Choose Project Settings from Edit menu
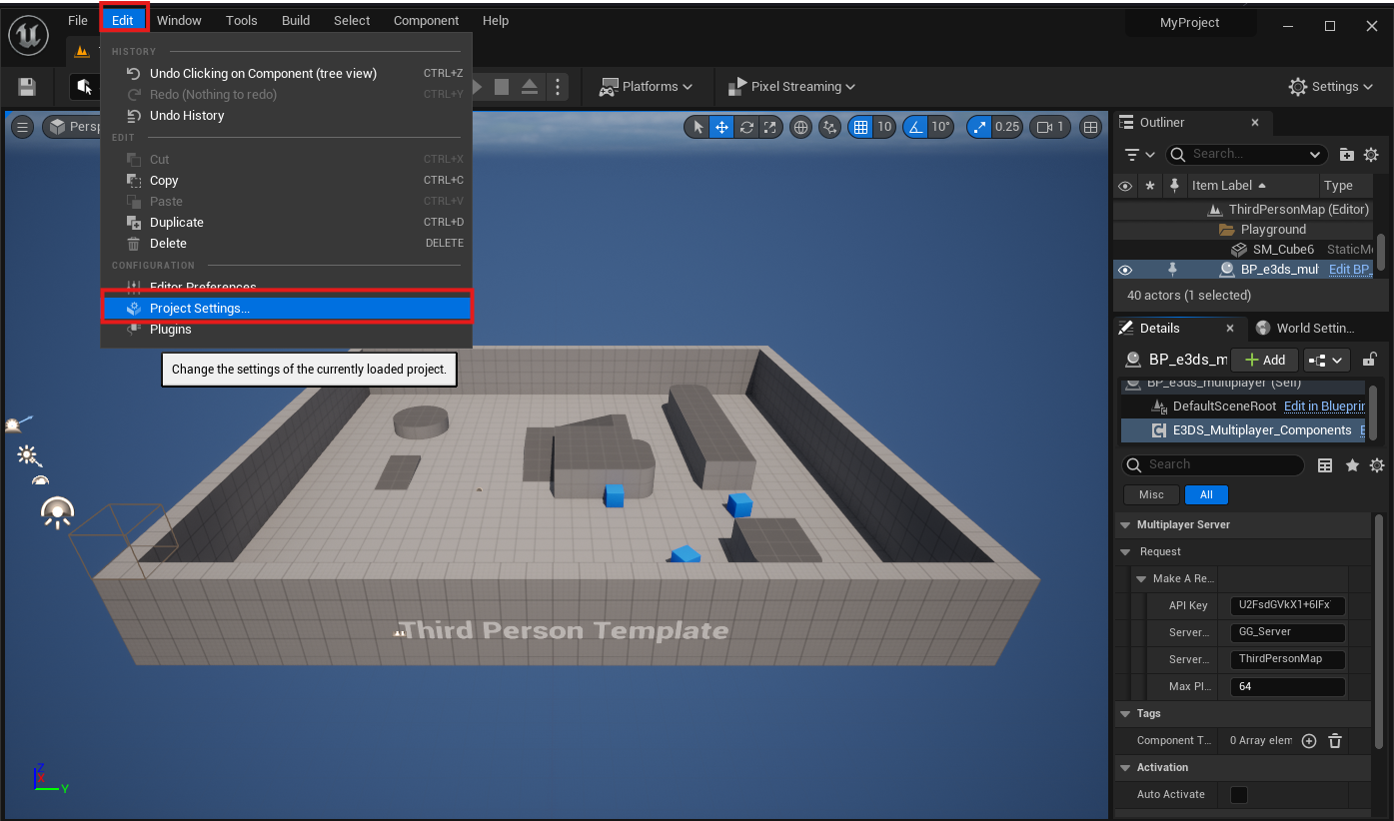Image resolution: width=1394 pixels, height=821 pixels. pos(200,309)
